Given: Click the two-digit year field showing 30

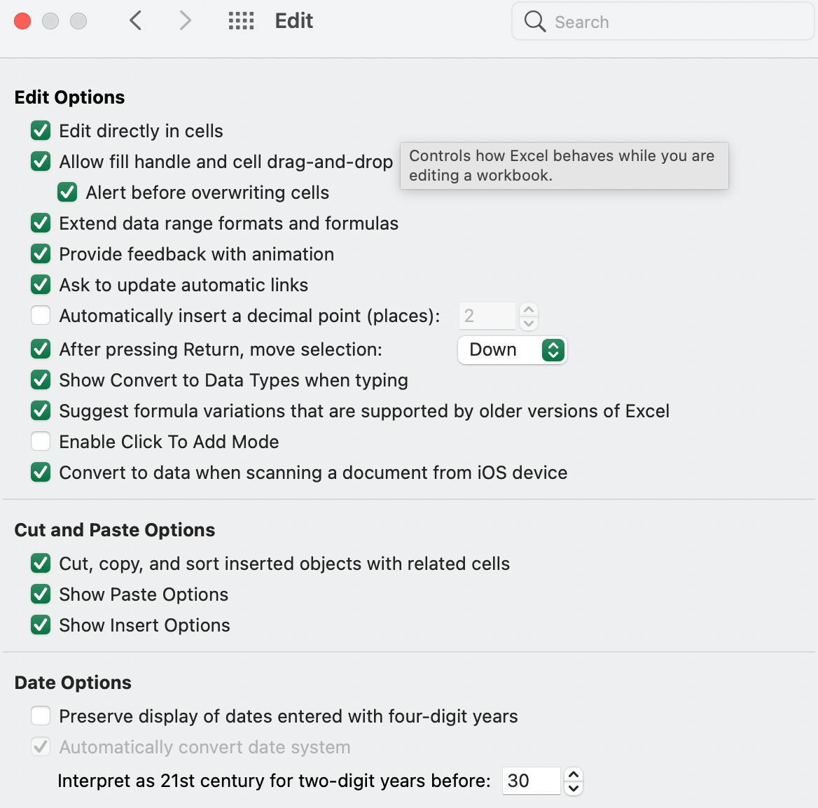Looking at the screenshot, I should click(531, 781).
